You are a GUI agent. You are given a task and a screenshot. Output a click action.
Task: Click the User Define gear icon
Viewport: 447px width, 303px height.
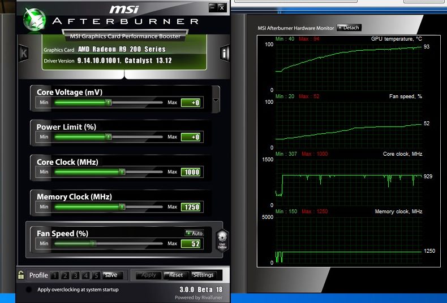[x=222, y=240]
